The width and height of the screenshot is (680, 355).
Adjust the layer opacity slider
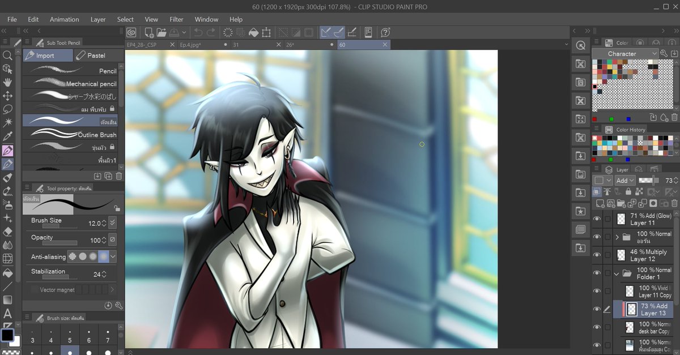[x=648, y=180]
